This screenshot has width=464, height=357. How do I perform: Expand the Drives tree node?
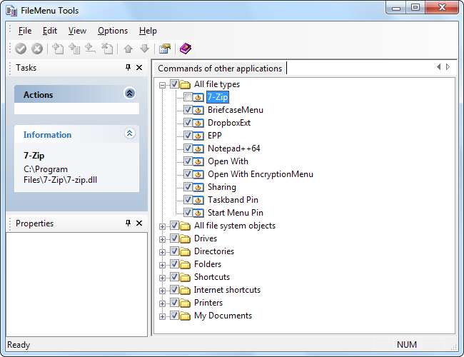pyautogui.click(x=163, y=238)
